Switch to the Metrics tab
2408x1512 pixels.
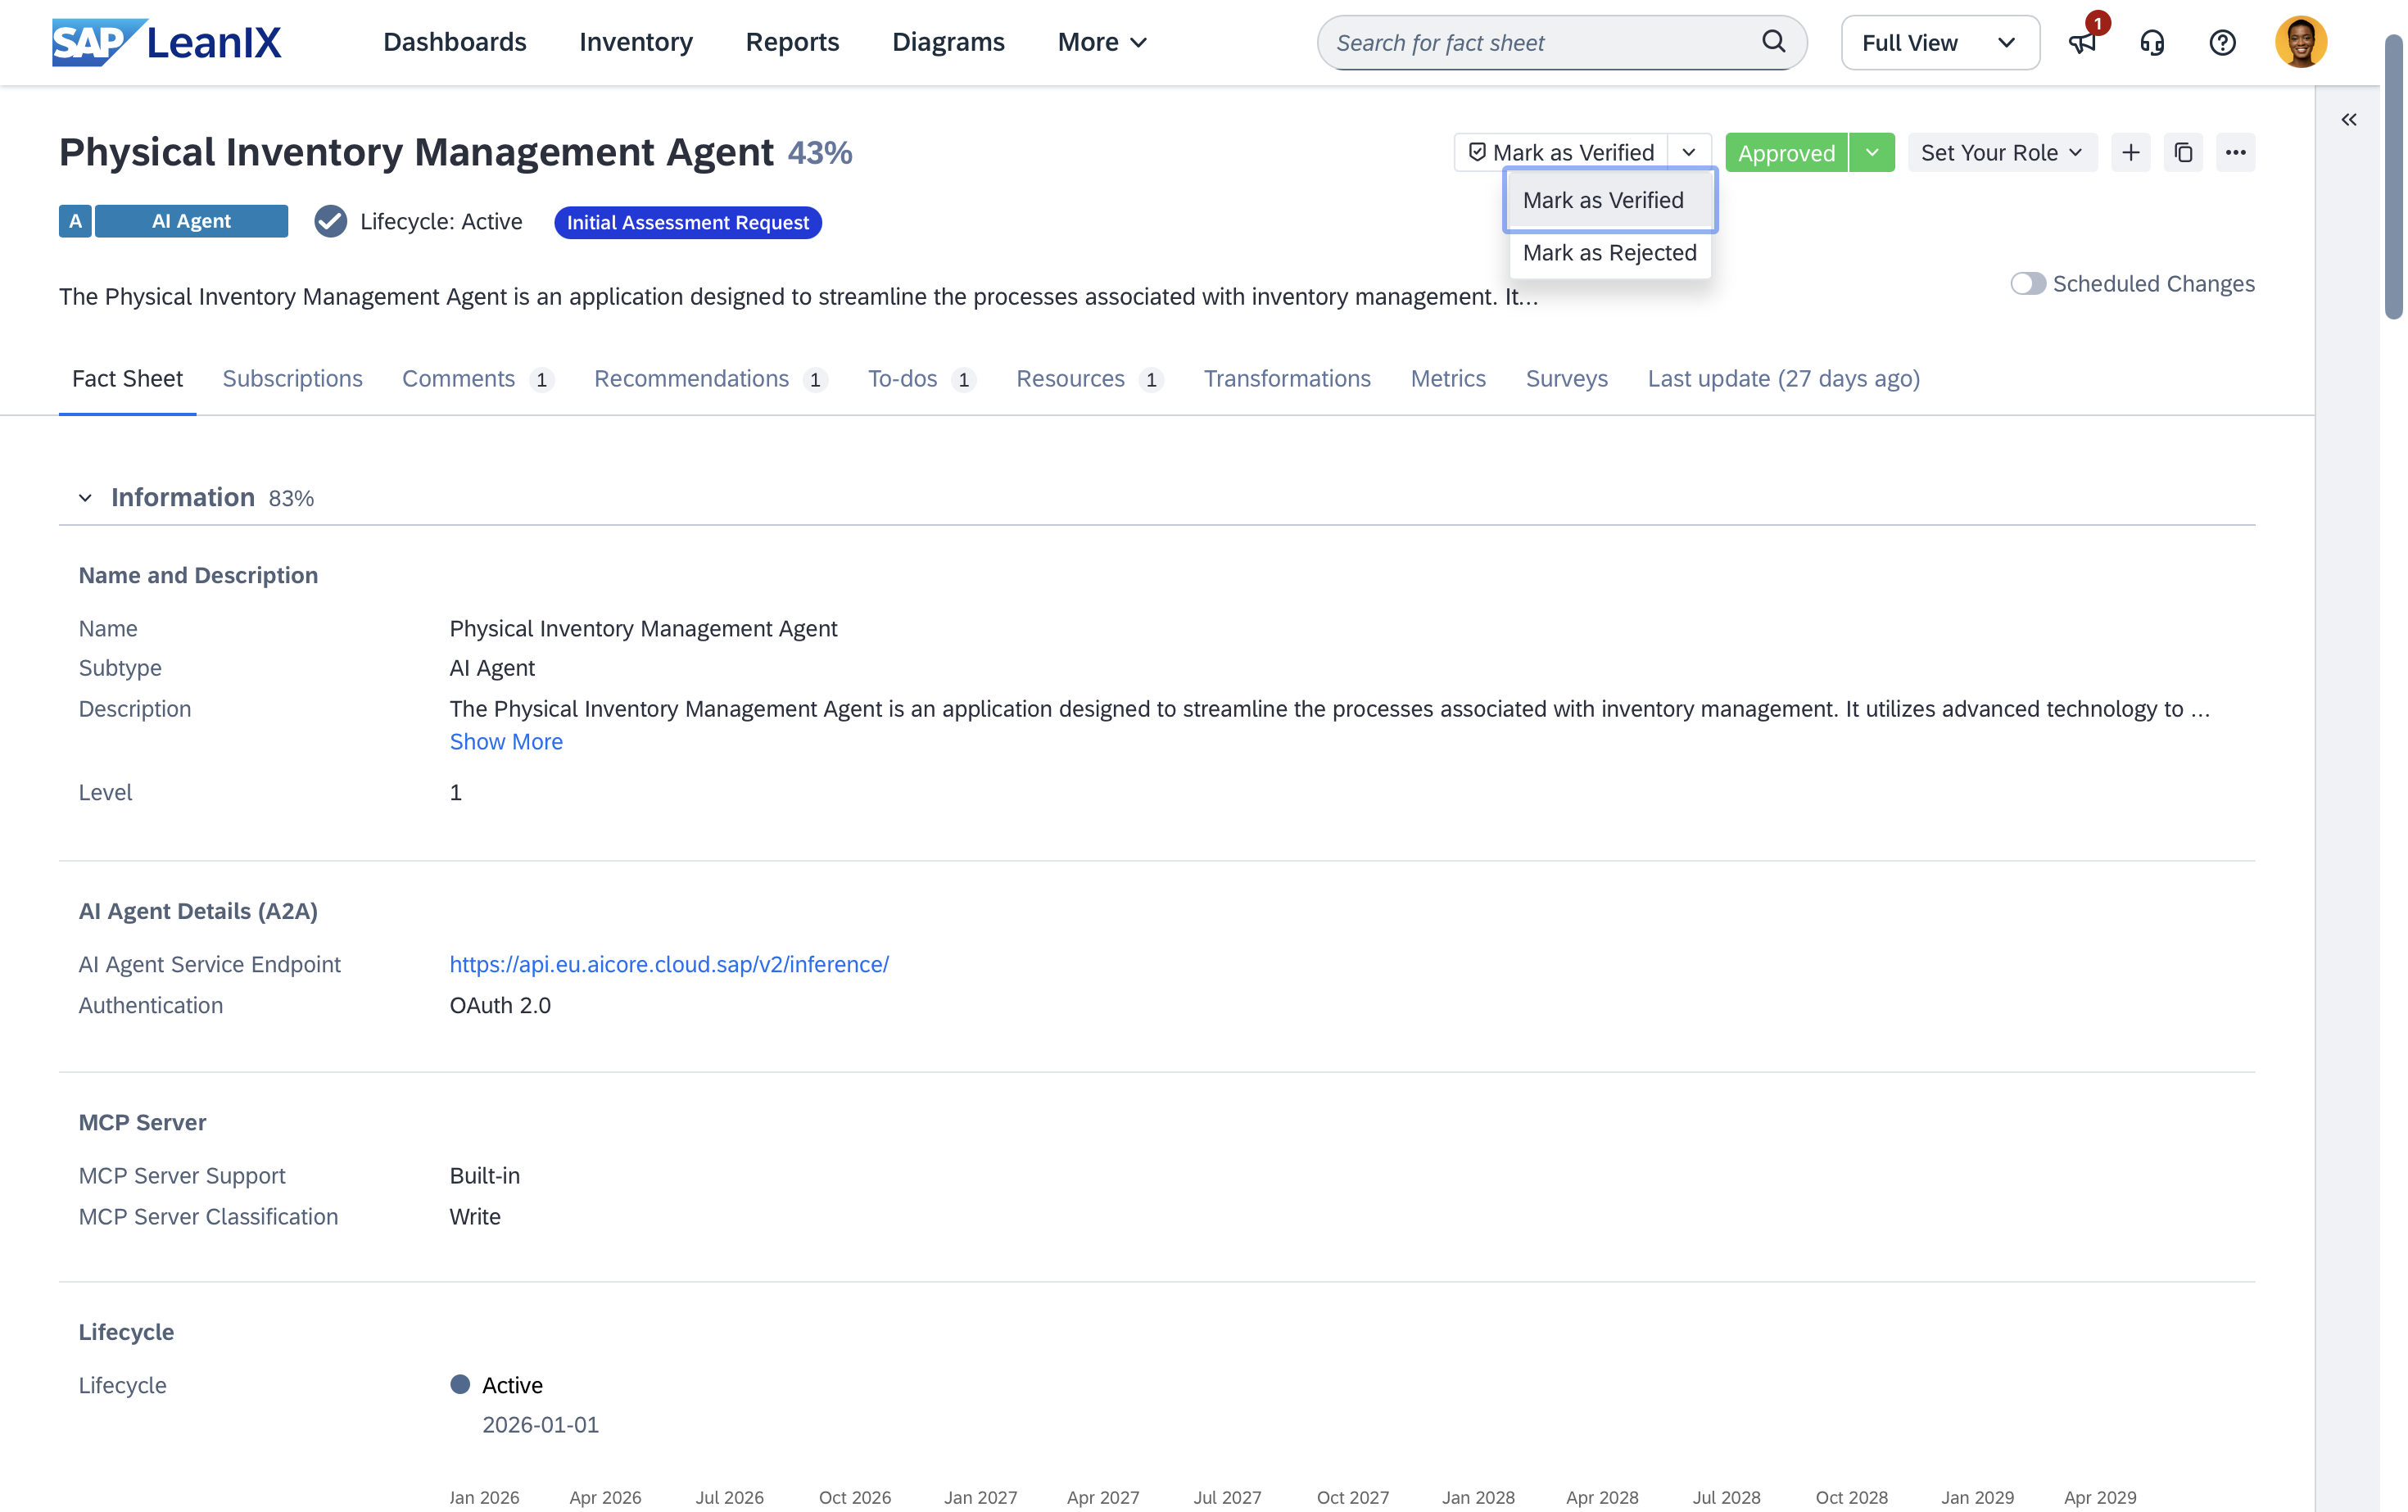[1448, 378]
